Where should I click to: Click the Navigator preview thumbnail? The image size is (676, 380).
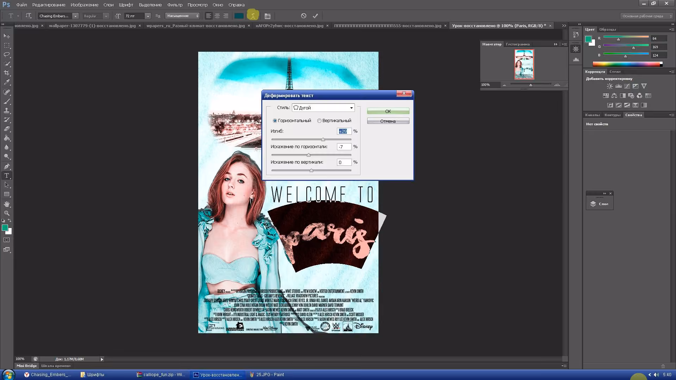point(524,64)
